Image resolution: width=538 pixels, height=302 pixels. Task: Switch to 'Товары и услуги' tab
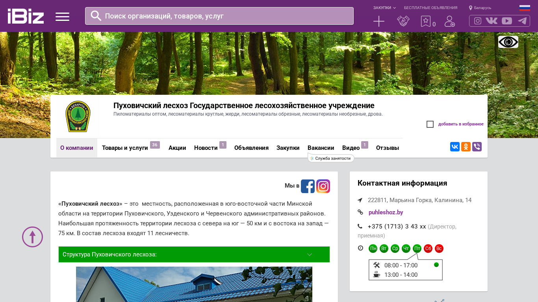[125, 148]
